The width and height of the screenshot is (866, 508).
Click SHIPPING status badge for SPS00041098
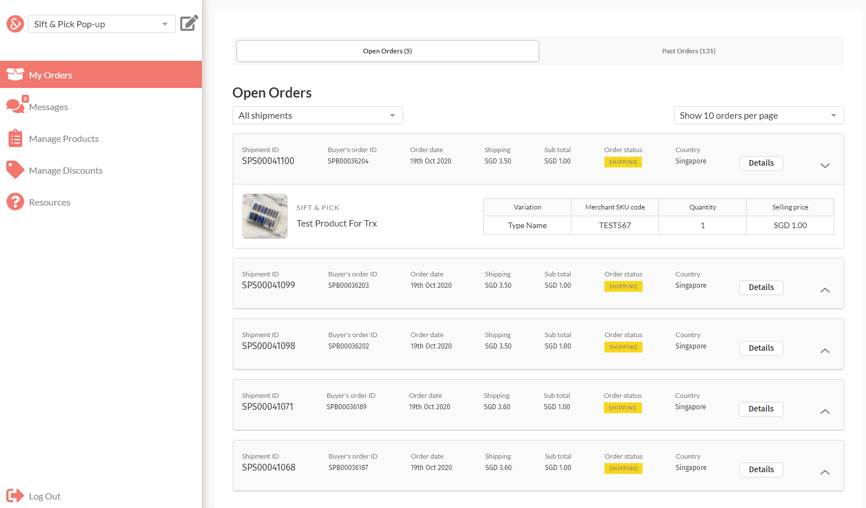point(623,347)
